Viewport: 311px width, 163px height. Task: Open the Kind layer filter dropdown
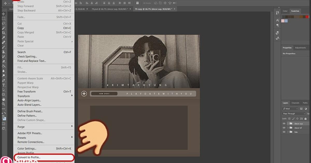coord(290,109)
